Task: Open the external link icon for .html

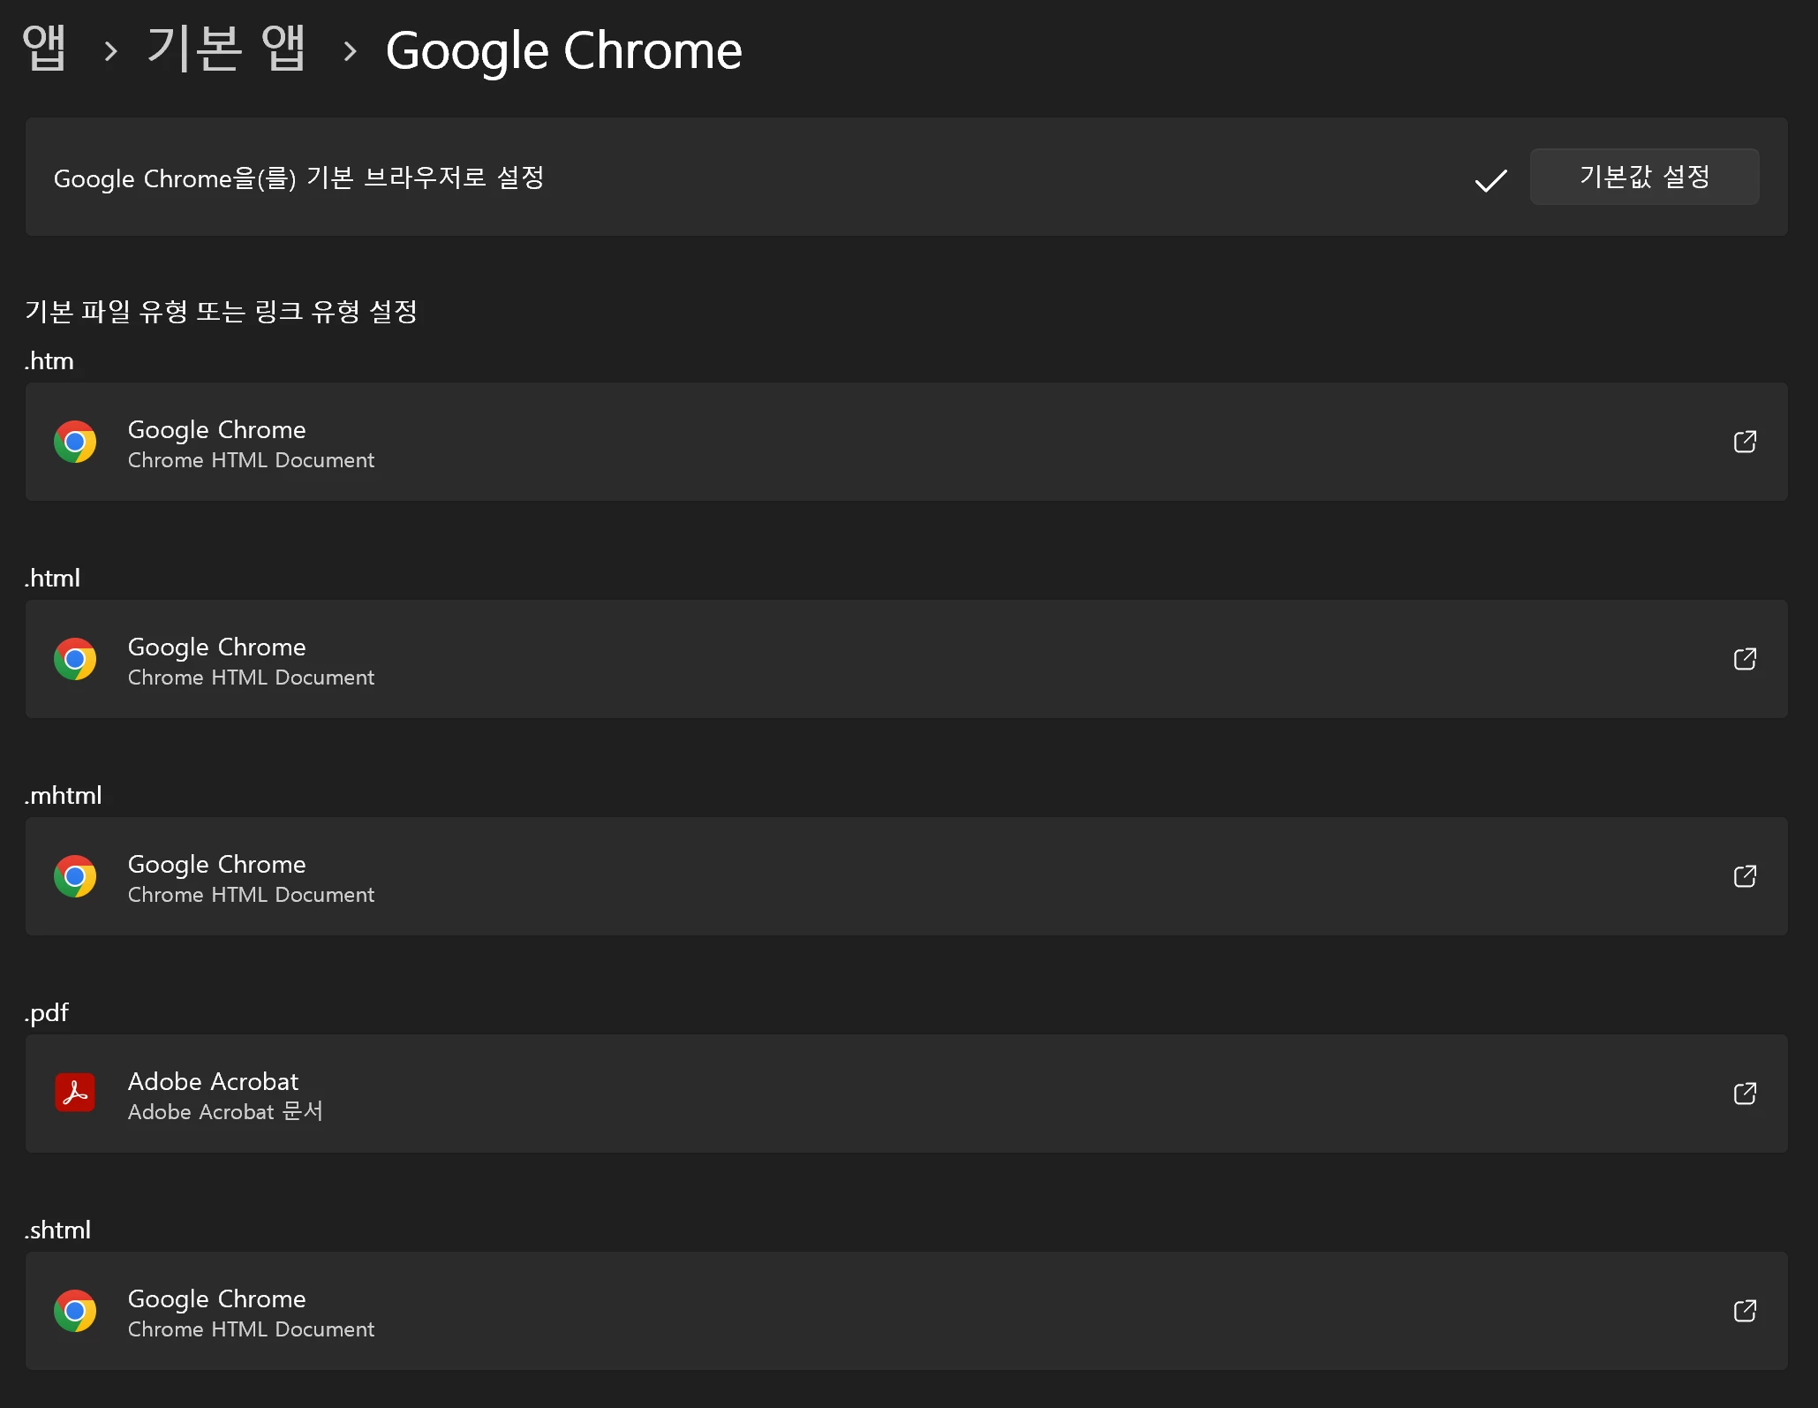Action: point(1745,659)
